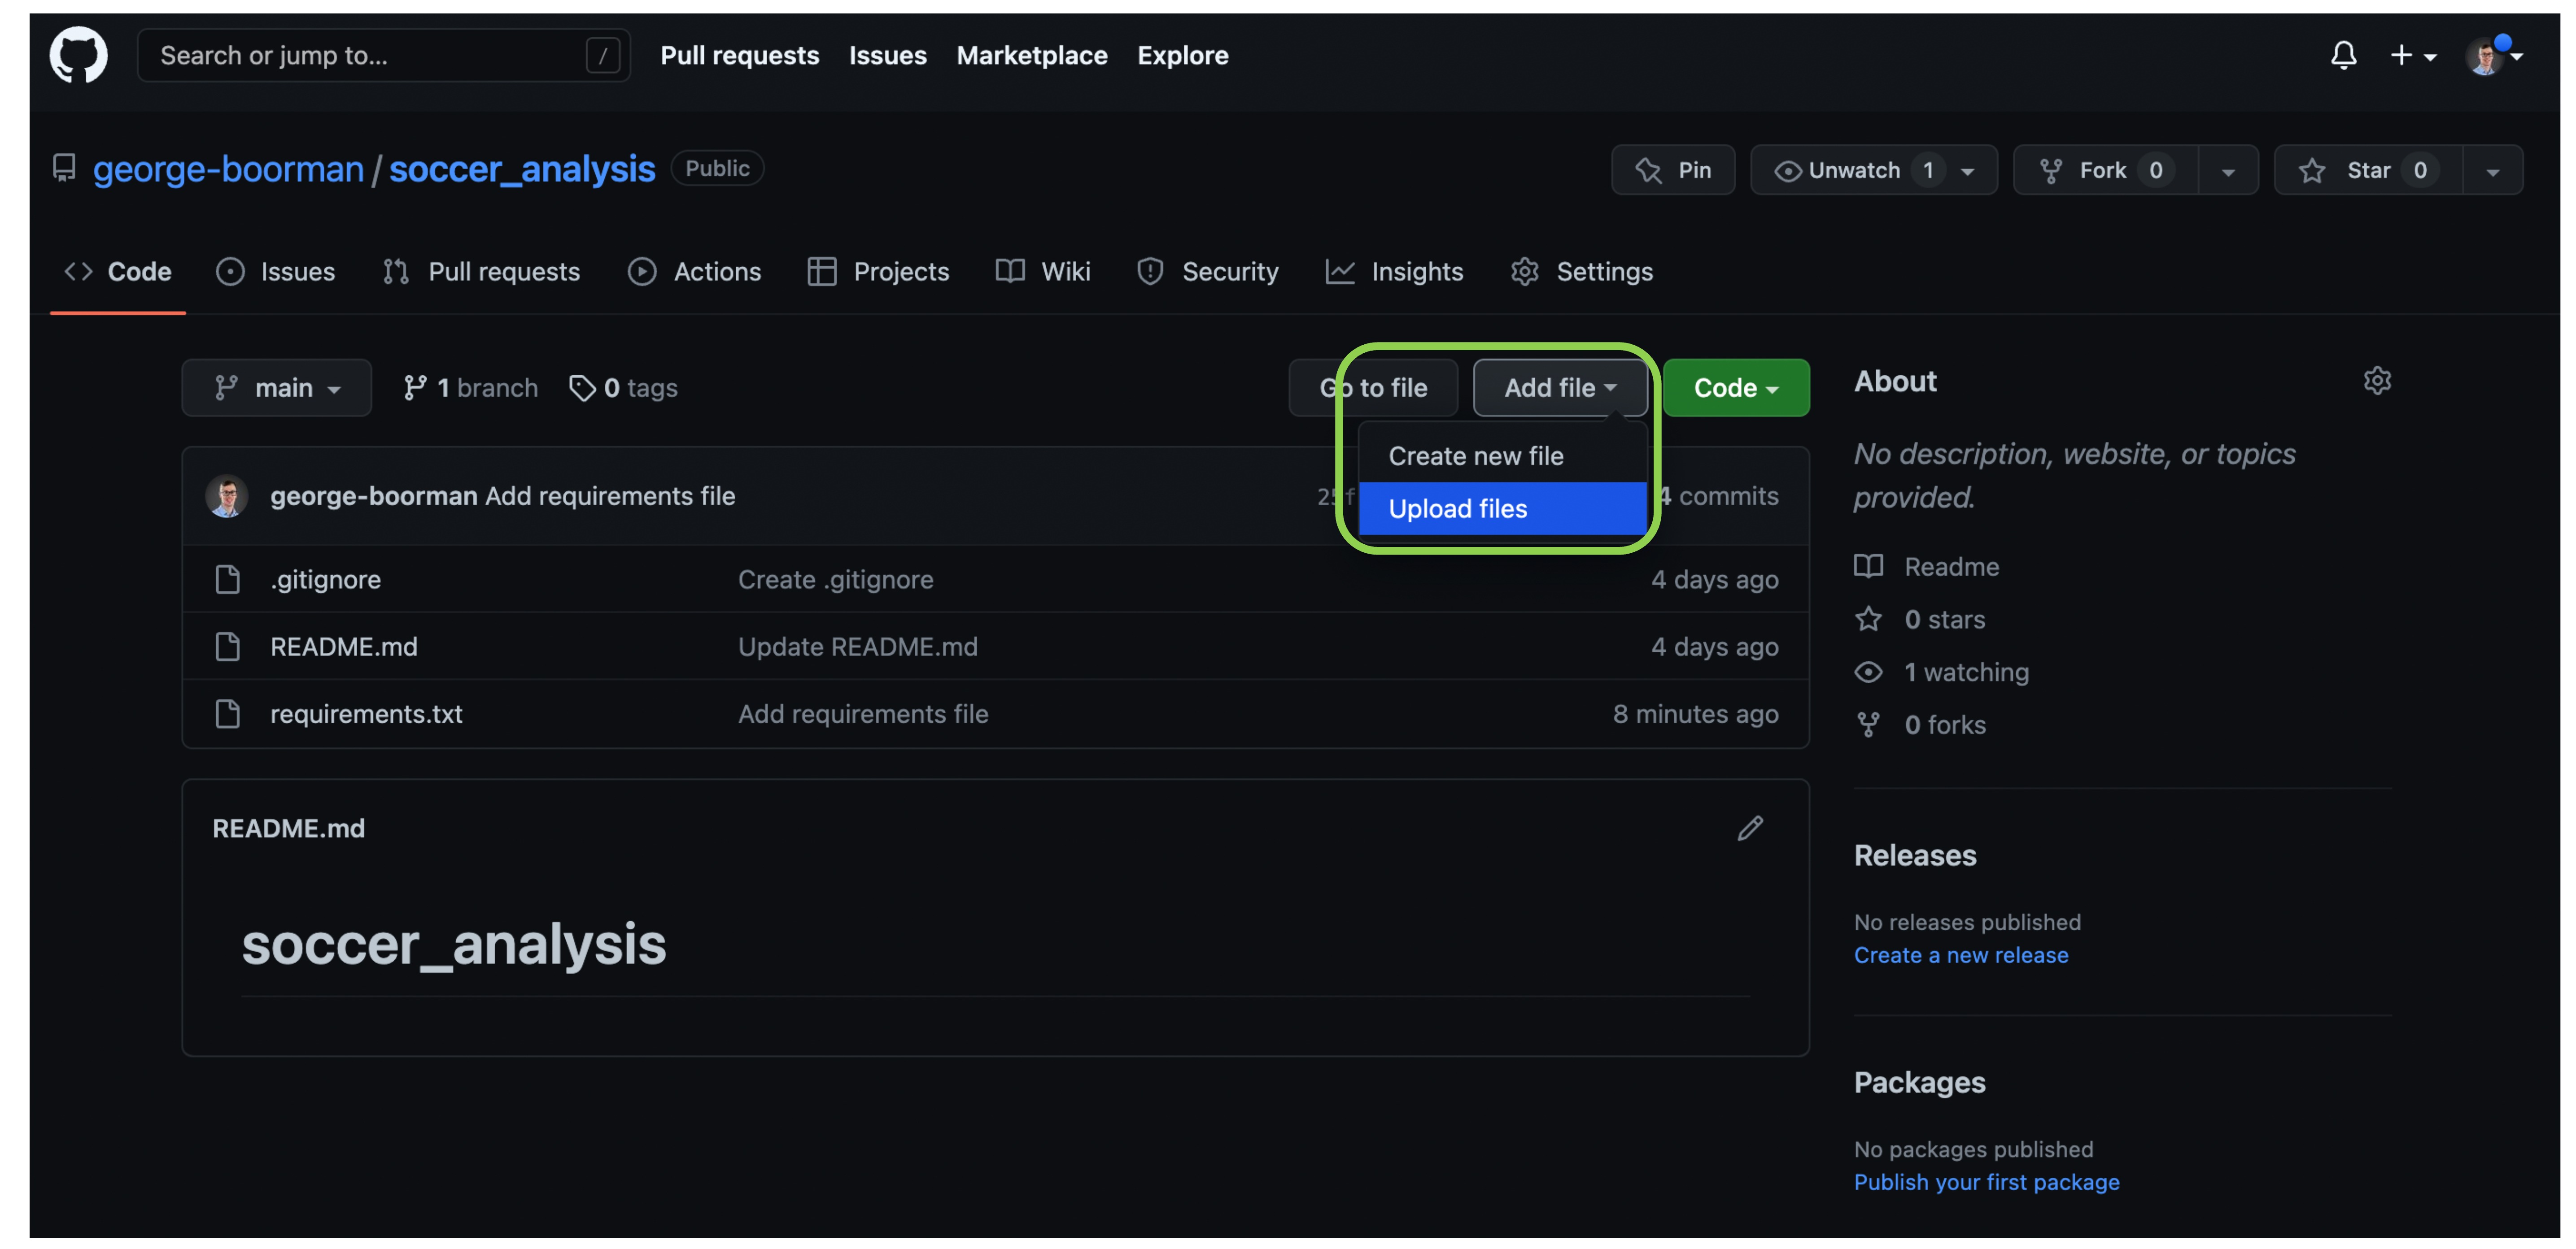Open Issues in top navigation
The width and height of the screenshot is (2576, 1249).
coord(887,55)
